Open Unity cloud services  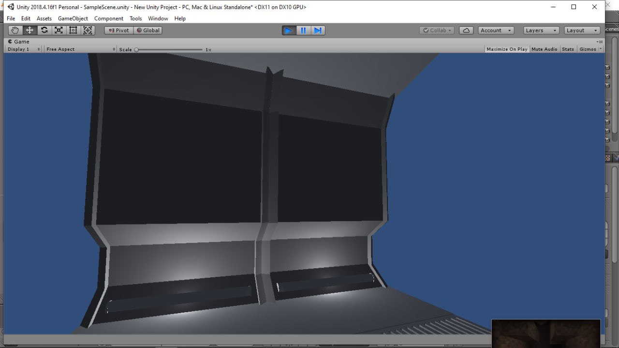click(x=466, y=30)
